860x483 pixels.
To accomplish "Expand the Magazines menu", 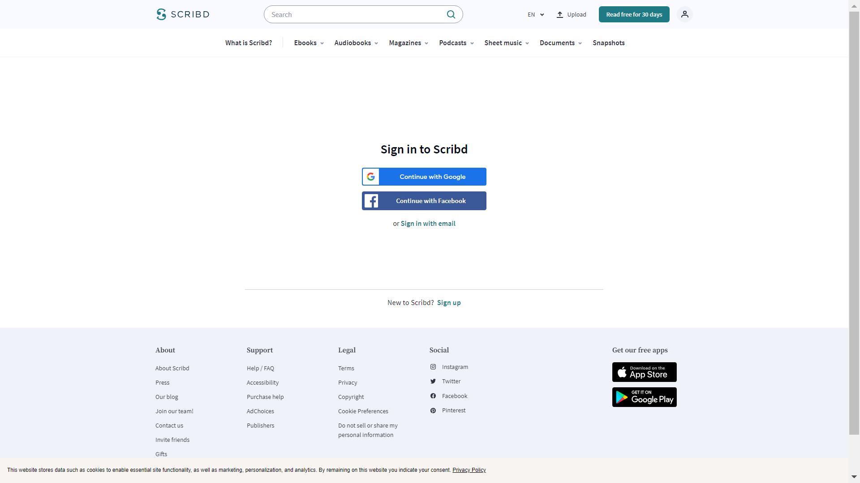I will 408,43.
